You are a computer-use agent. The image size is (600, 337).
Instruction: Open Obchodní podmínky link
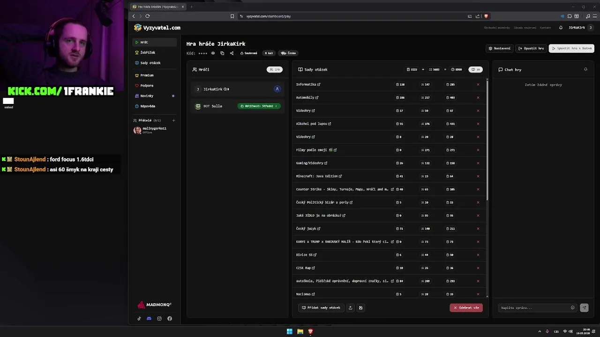(x=497, y=28)
